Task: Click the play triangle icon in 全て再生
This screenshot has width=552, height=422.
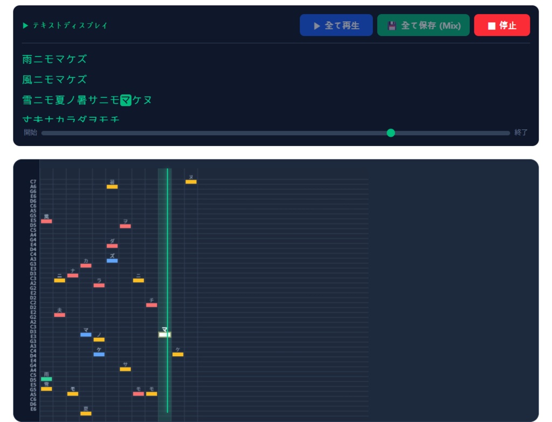Action: click(318, 25)
